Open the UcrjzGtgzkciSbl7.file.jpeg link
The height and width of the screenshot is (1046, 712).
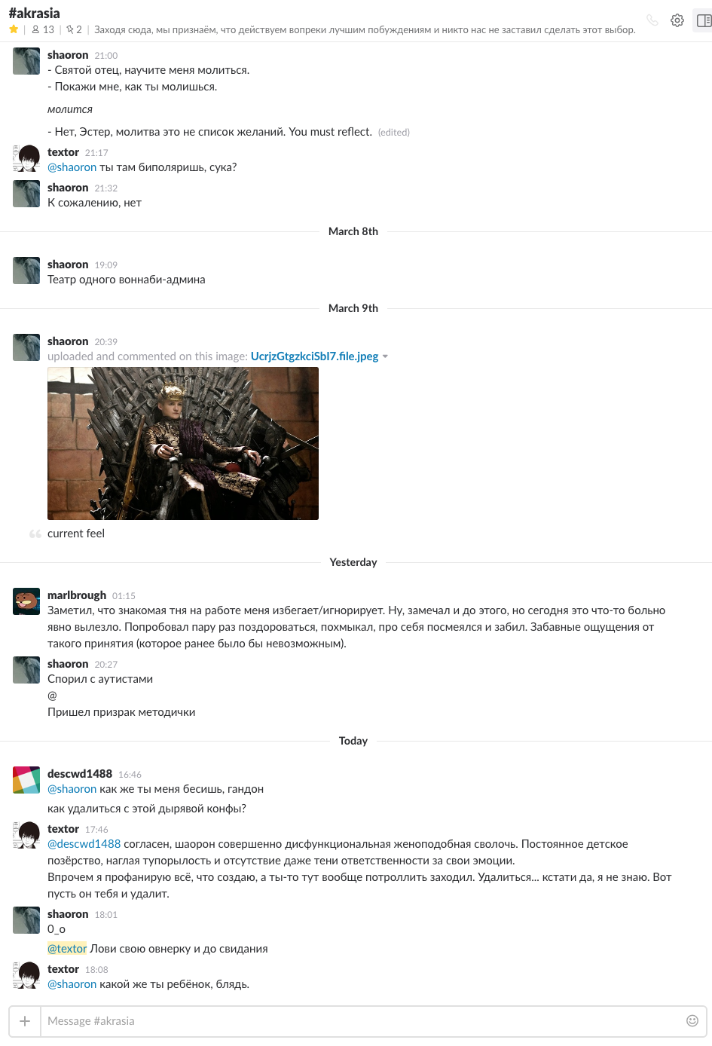click(x=314, y=356)
